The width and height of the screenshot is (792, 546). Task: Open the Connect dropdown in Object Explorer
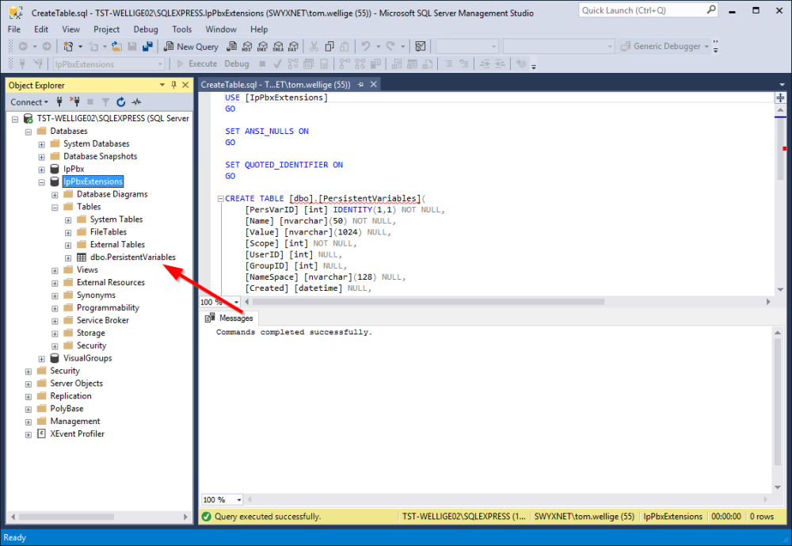click(x=29, y=102)
